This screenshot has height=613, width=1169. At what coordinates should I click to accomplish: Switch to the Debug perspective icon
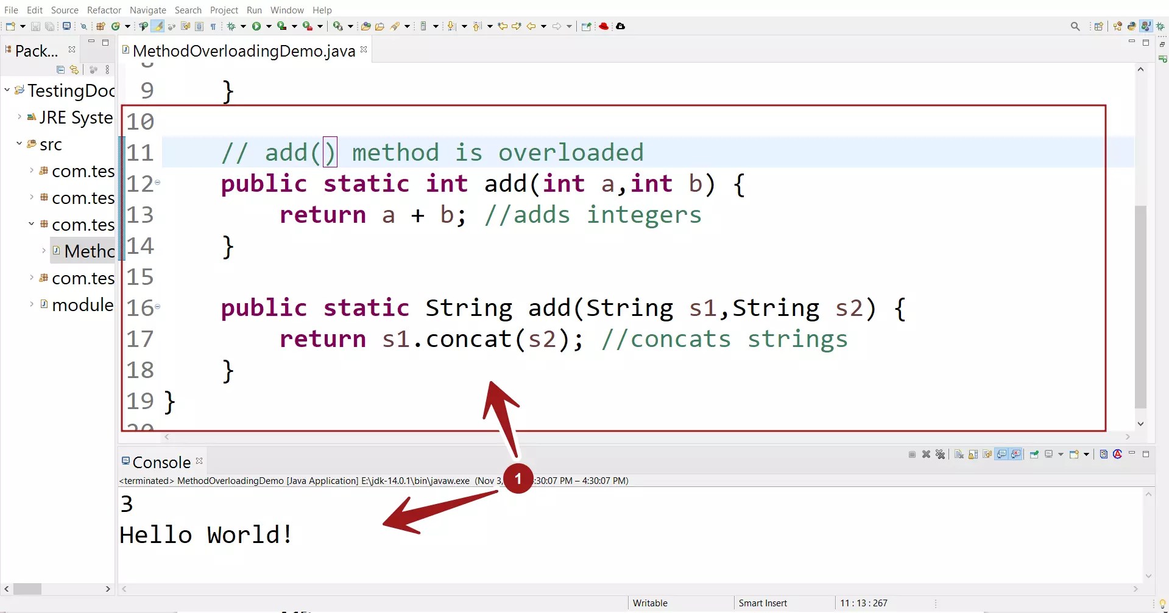[1160, 26]
